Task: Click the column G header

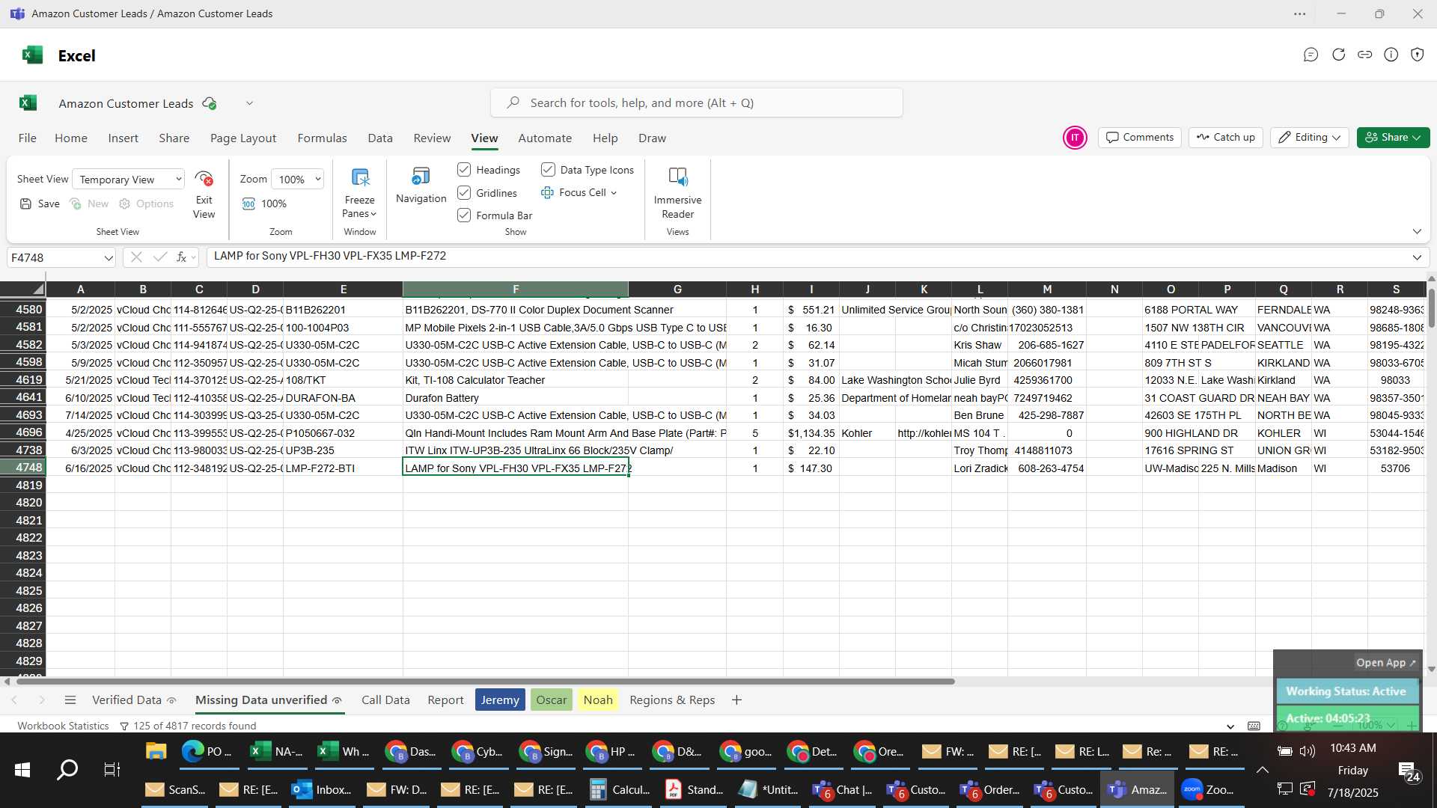Action: (677, 290)
